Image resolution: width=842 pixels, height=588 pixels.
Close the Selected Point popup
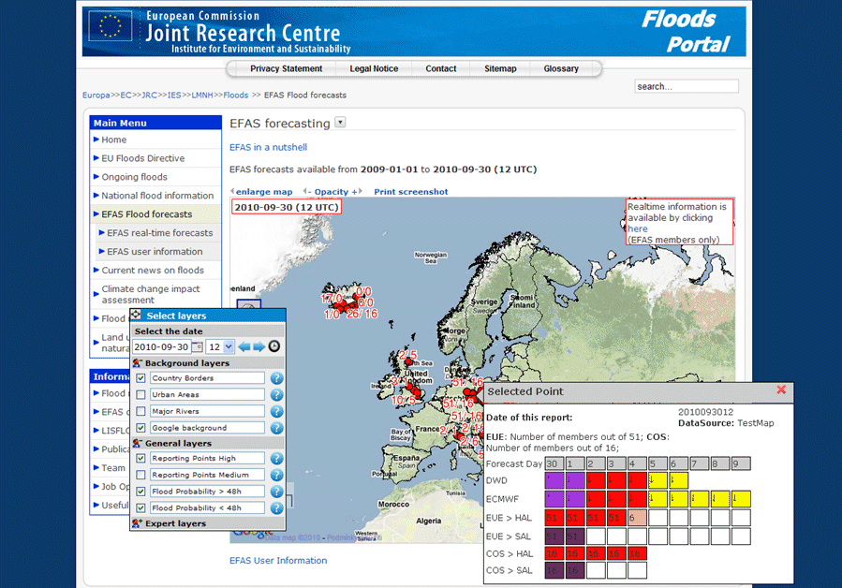[782, 390]
